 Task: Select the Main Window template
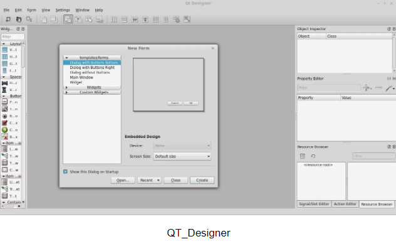pyautogui.click(x=81, y=77)
